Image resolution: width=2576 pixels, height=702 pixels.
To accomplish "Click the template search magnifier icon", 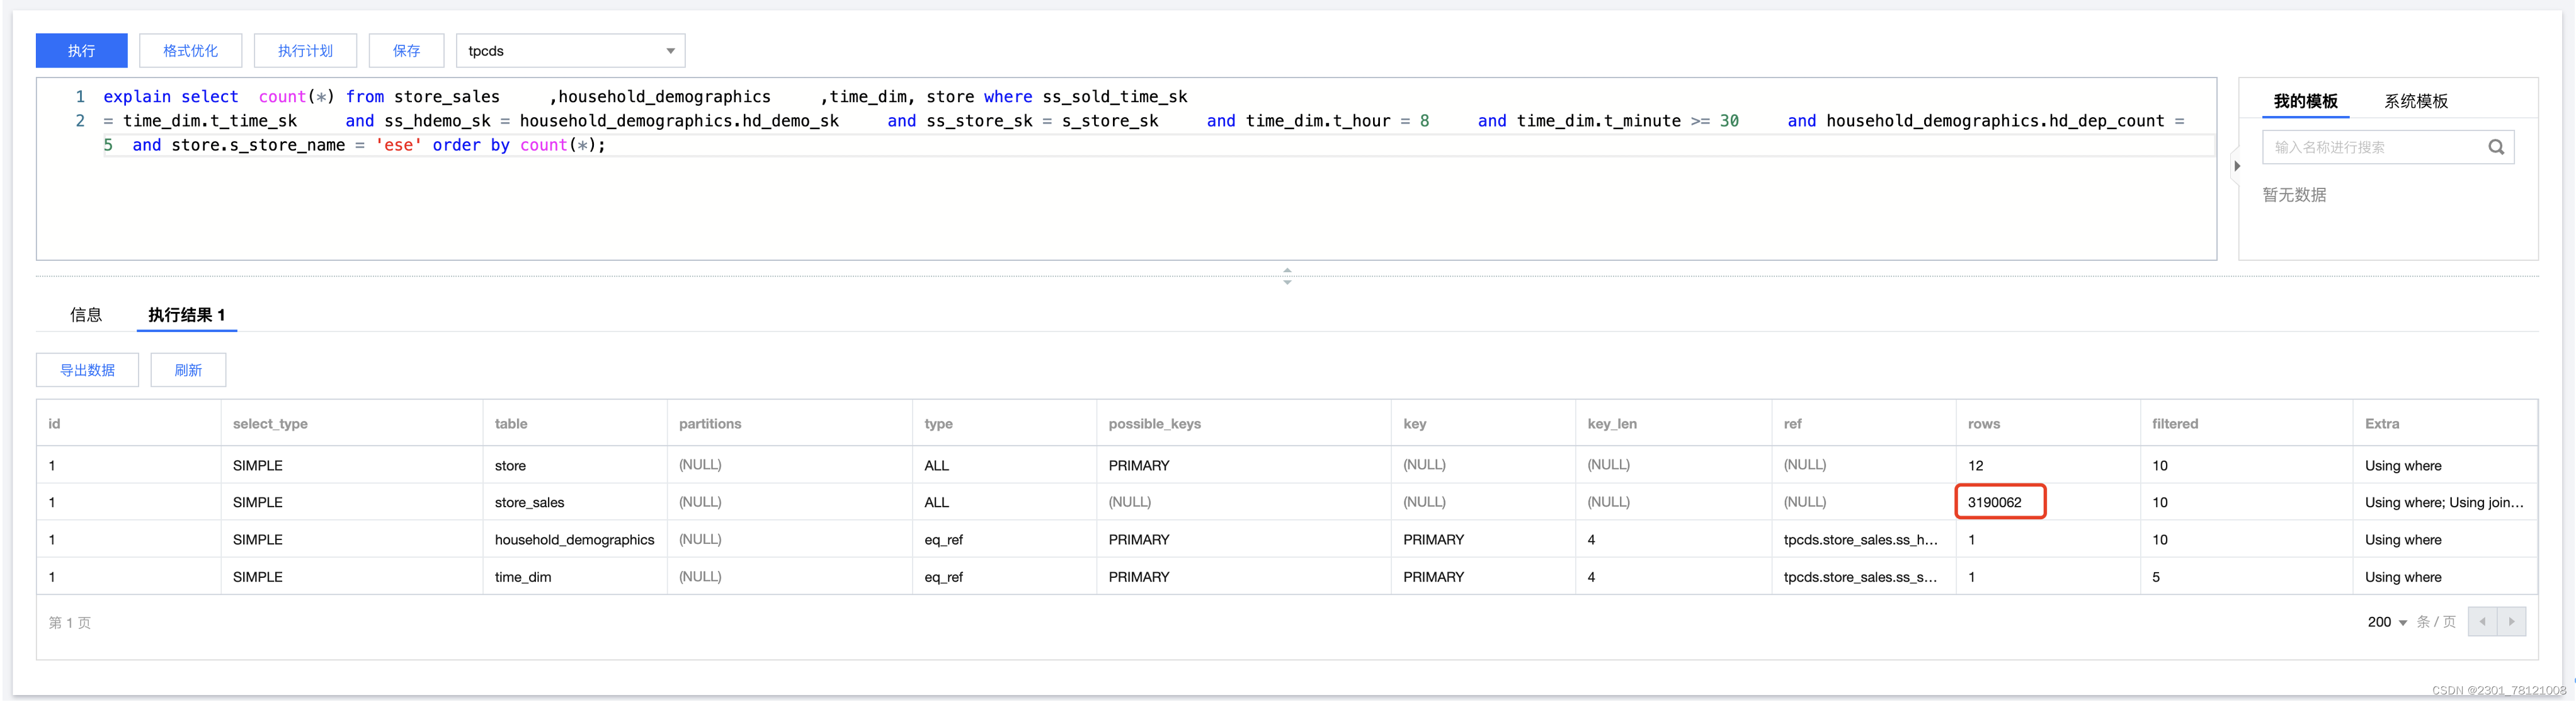I will tap(2496, 147).
